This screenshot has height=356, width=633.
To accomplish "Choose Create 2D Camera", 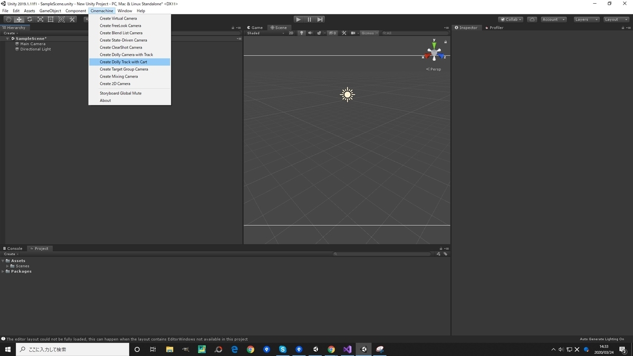I will [130, 83].
